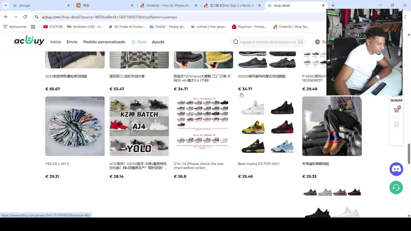Open the FindQC Findsly alt bookmark
This screenshot has width=411, height=231.
point(168,27)
